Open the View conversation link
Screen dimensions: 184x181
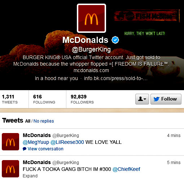click(45, 149)
